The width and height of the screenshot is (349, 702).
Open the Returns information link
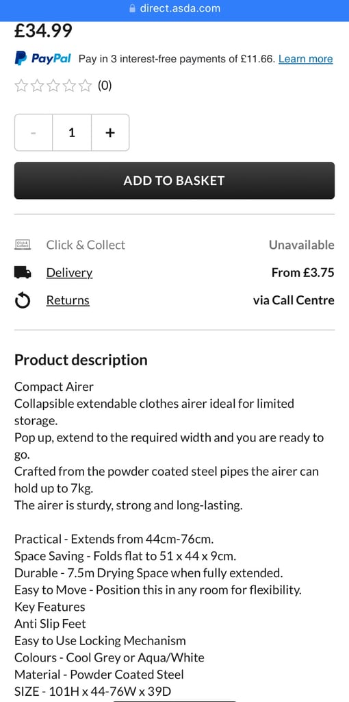[x=68, y=300]
